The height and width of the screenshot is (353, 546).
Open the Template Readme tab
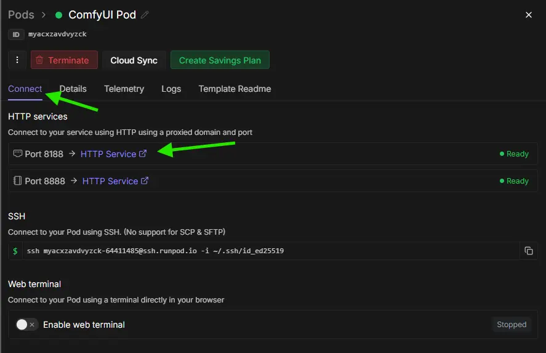point(235,89)
